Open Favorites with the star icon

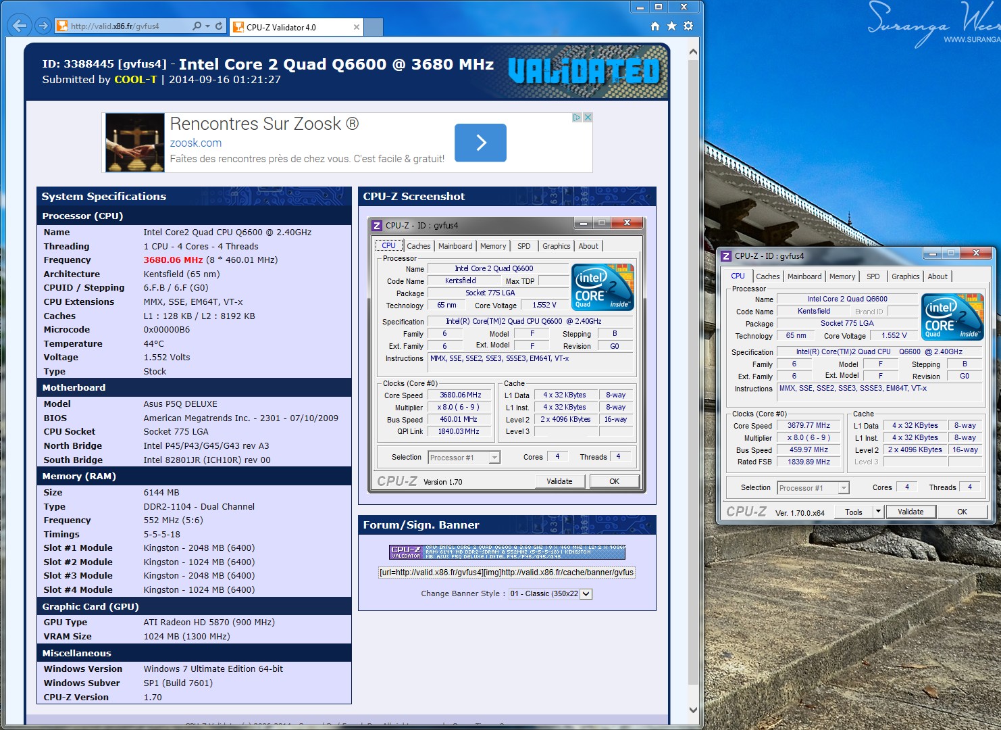coord(671,26)
